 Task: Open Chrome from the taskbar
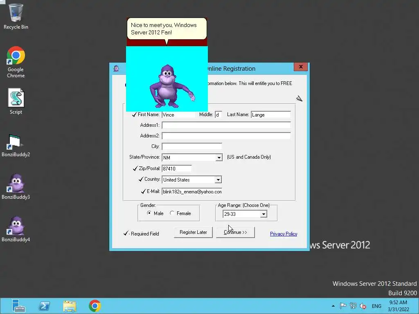click(95, 306)
